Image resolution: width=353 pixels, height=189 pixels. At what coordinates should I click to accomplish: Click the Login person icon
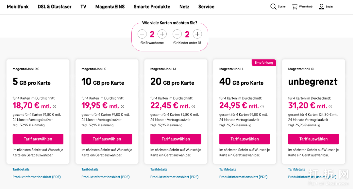coord(322,7)
